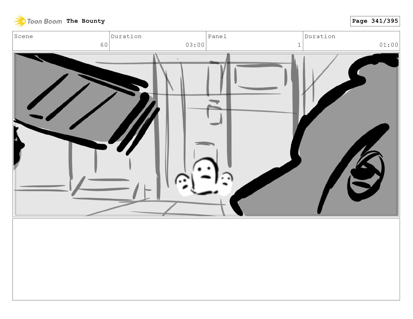Click the empty notes box below the panel
This screenshot has height=319, width=413.
[x=206, y=259]
